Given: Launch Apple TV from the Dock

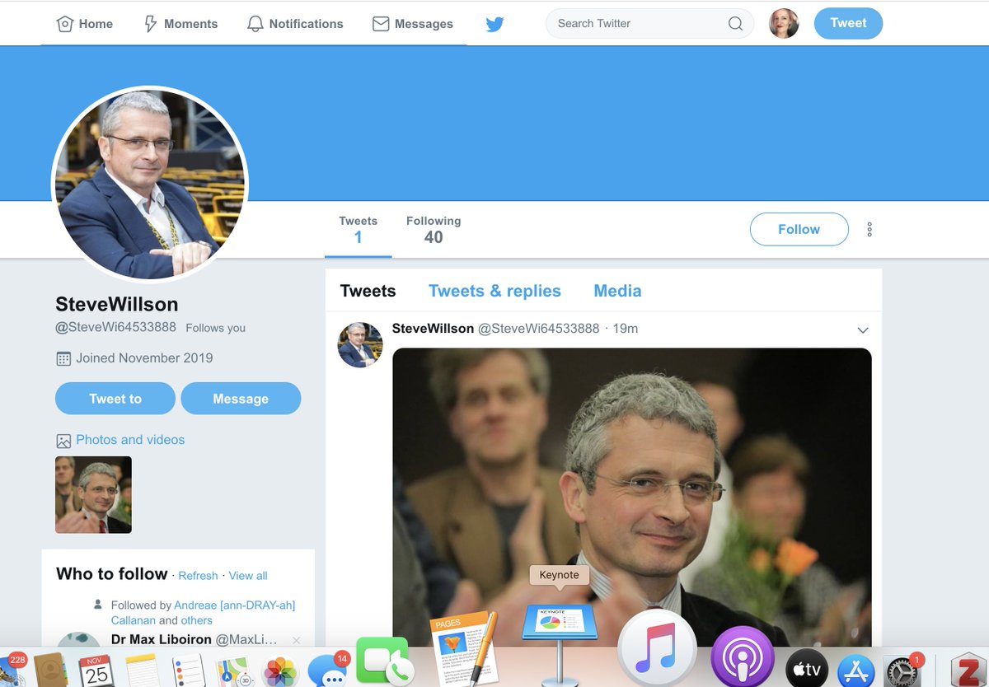Looking at the screenshot, I should 806,671.
